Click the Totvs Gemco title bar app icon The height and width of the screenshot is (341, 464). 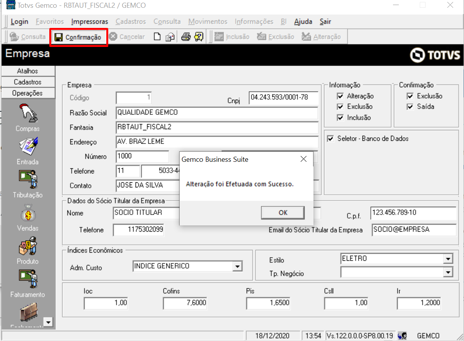[x=10, y=5]
